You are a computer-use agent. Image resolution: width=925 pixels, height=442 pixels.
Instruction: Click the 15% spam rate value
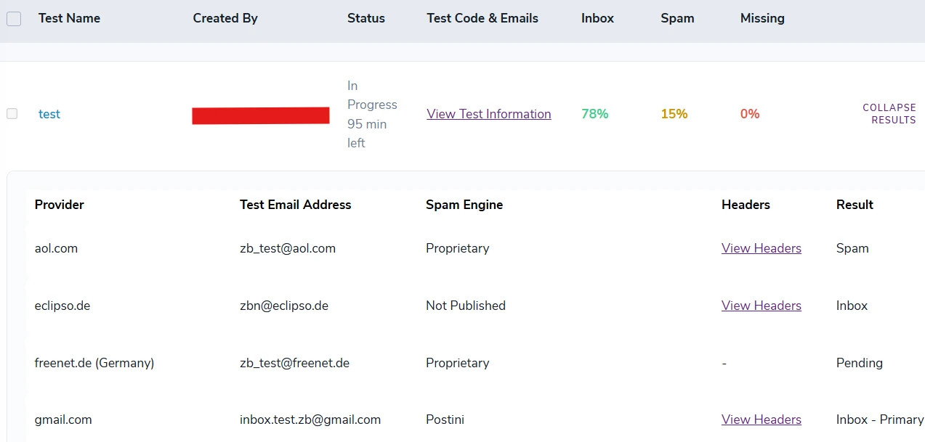(x=674, y=114)
